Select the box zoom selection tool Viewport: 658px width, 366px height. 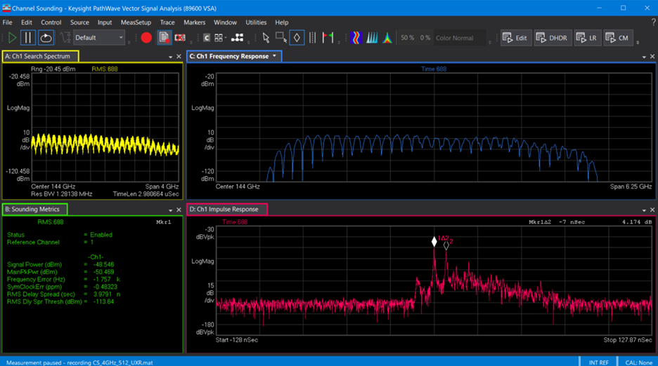point(281,38)
